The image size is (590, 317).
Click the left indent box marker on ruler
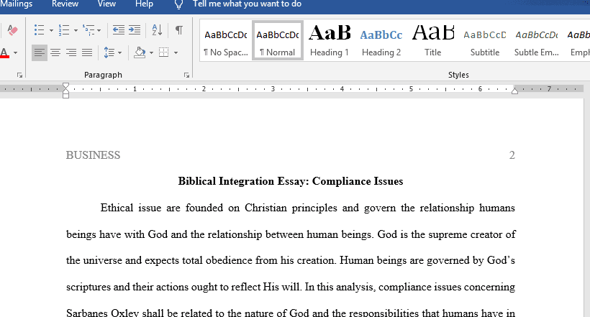[x=66, y=96]
